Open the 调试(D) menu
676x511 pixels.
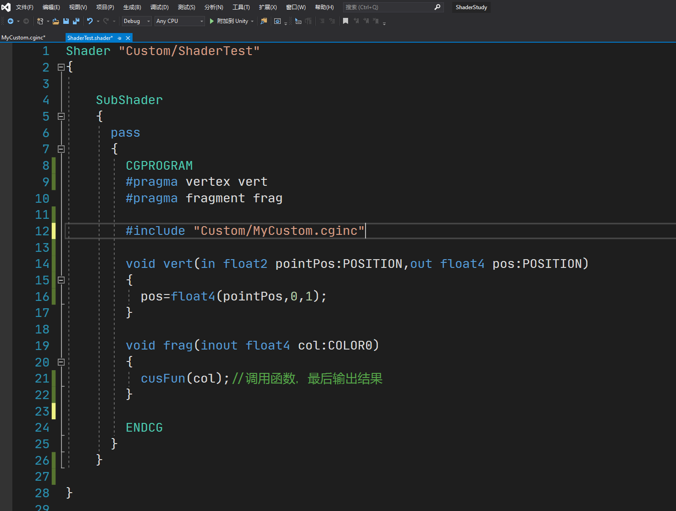pyautogui.click(x=160, y=7)
